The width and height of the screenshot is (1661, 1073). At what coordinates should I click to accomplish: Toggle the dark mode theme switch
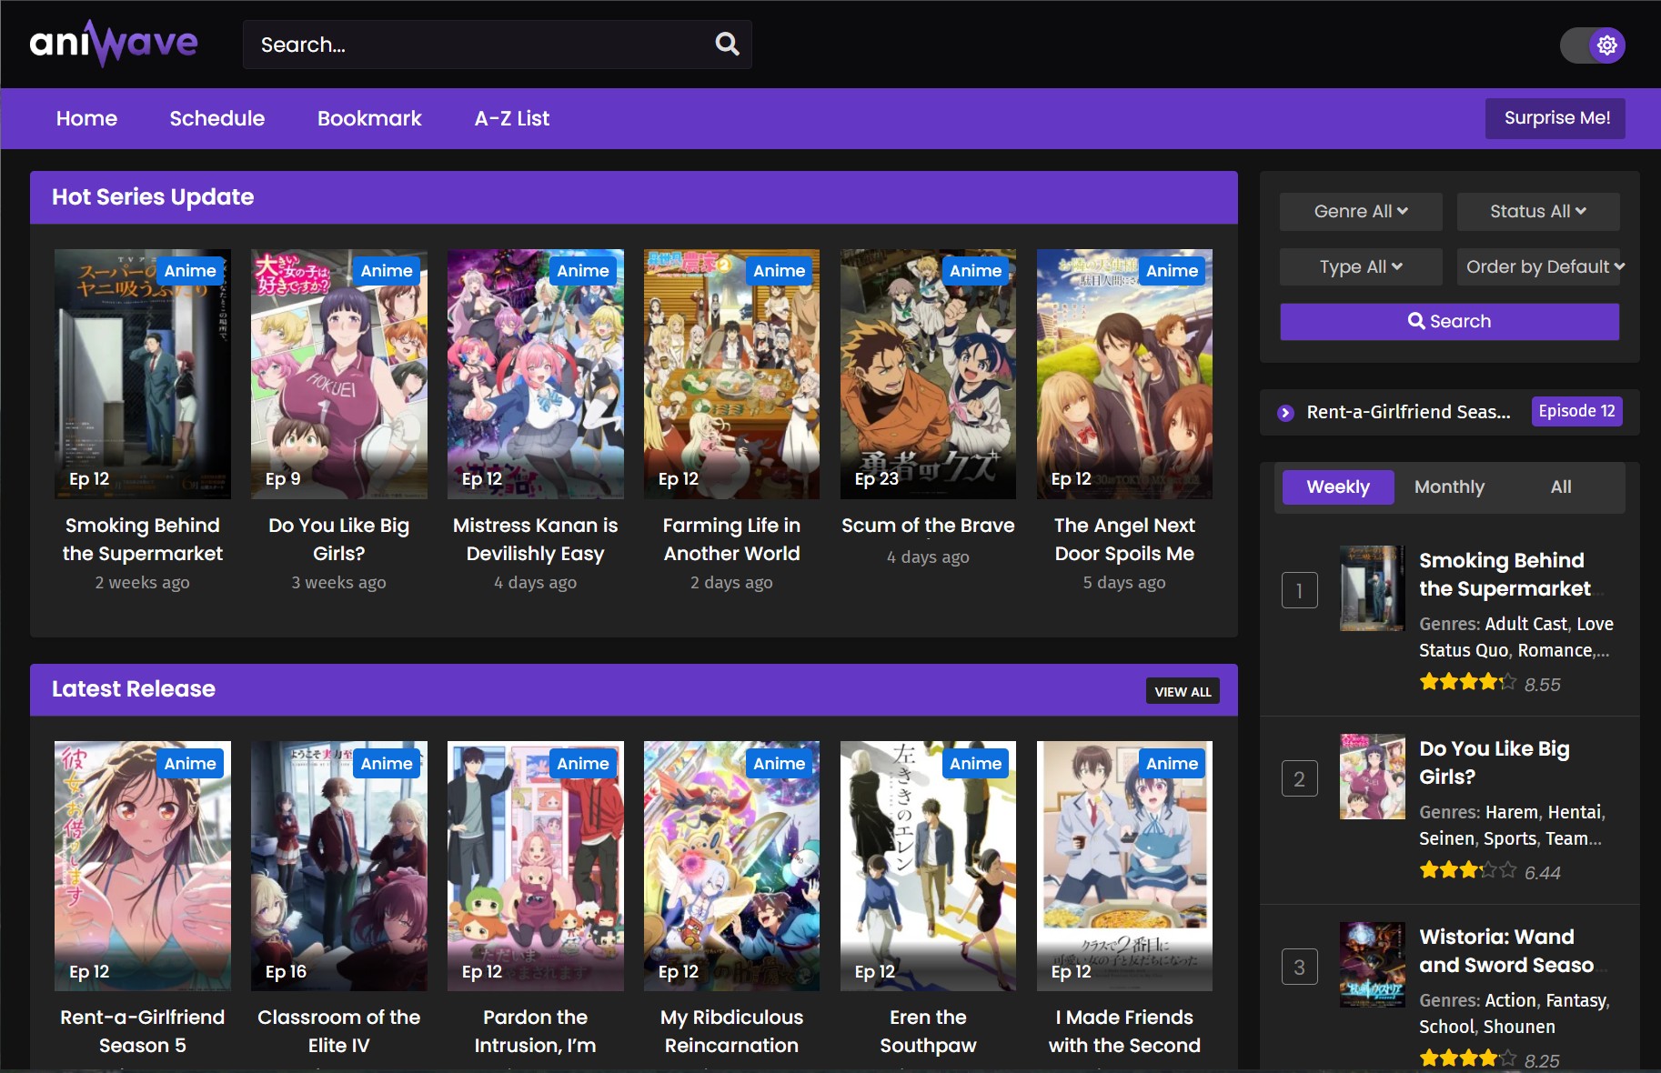point(1593,45)
